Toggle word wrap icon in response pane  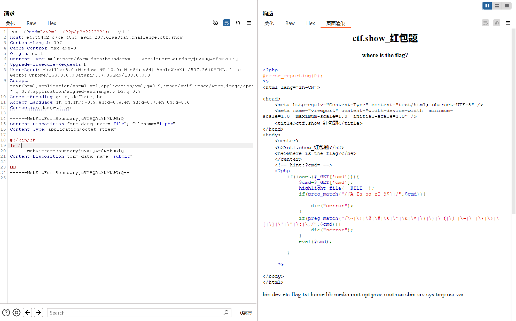[485, 23]
